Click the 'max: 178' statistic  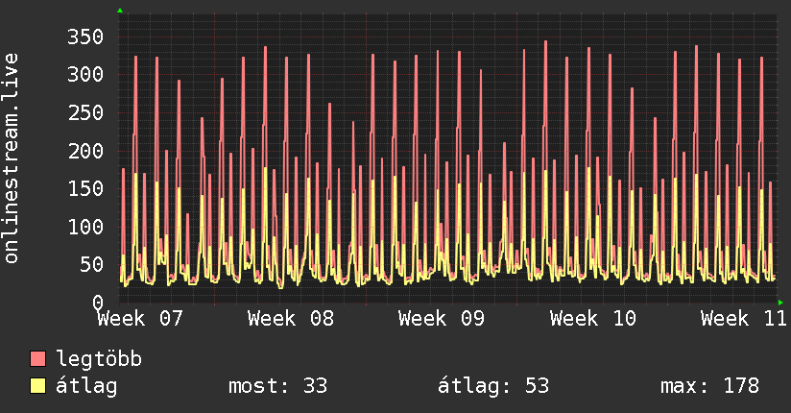pos(709,386)
